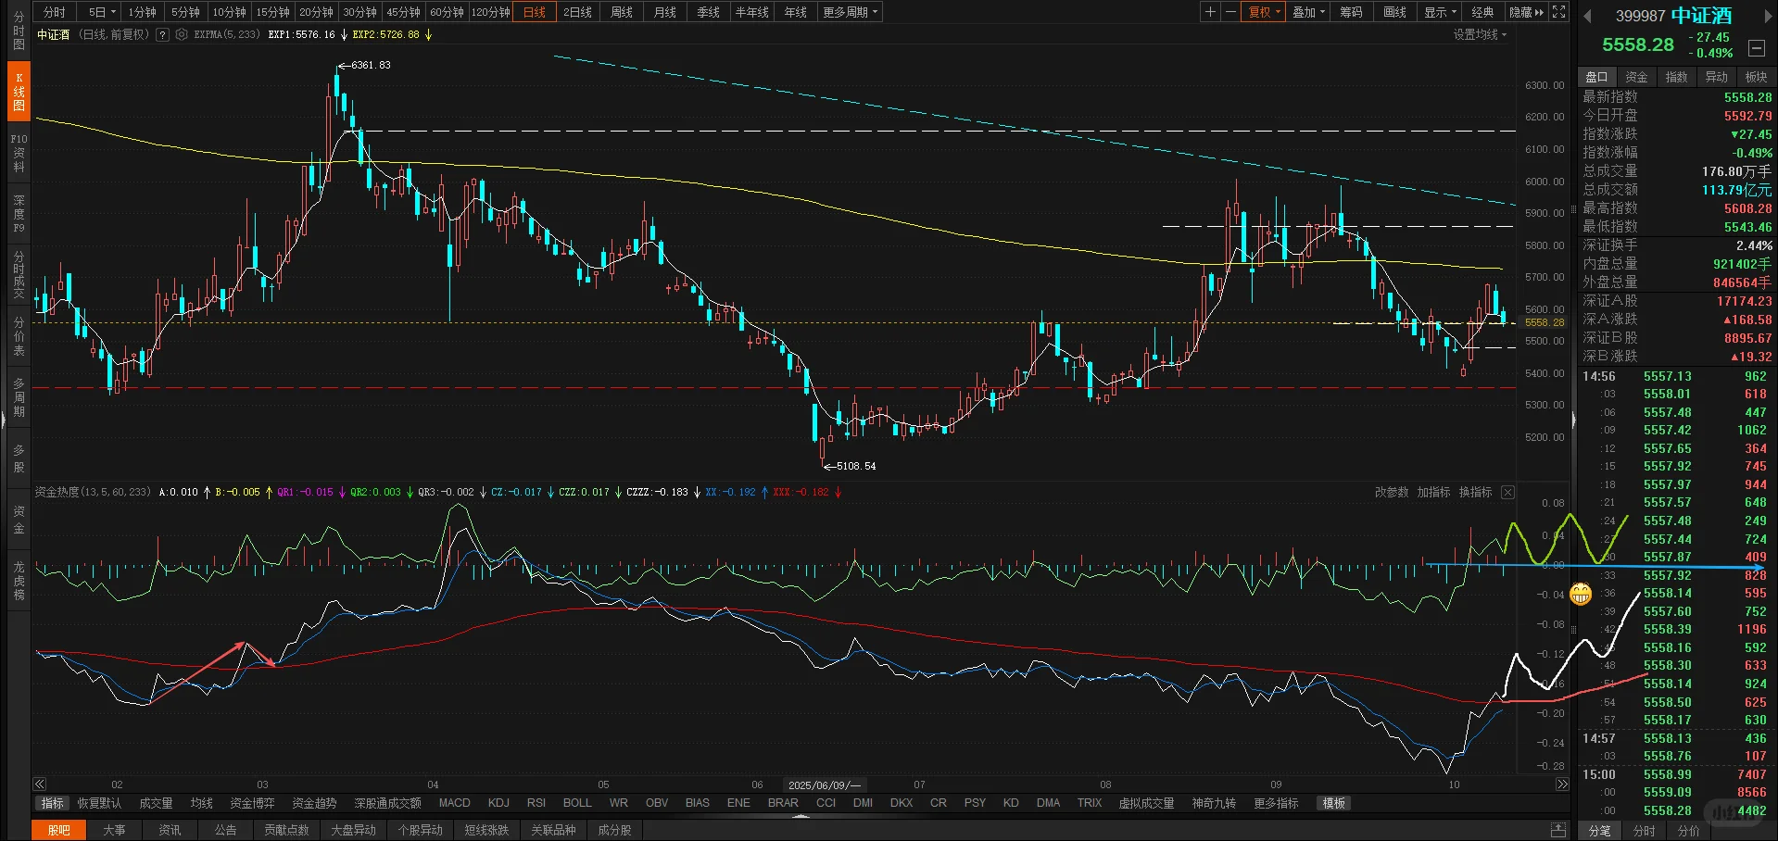Toggle the 筹码 chip distribution view

pyautogui.click(x=1351, y=12)
